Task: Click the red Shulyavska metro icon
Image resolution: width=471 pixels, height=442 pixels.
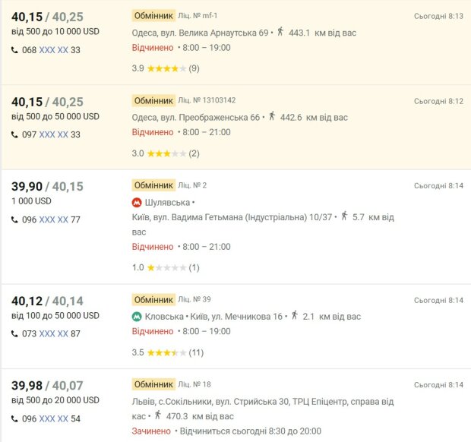Action: tap(138, 203)
